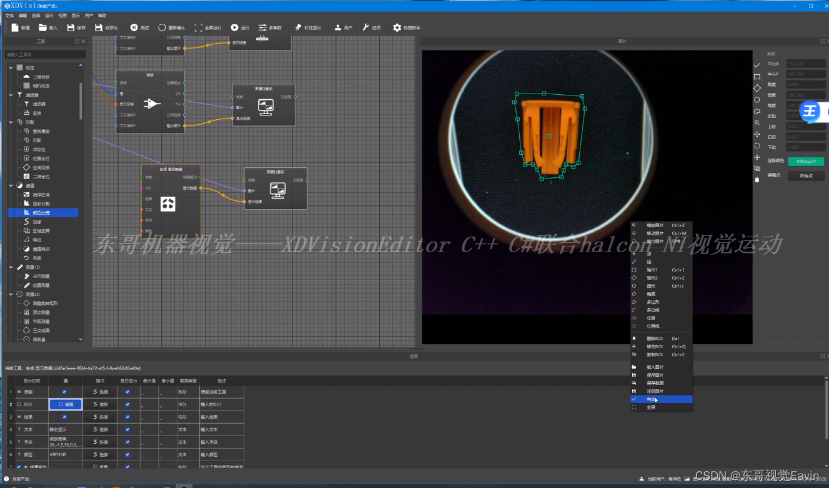Click the zoom magnifier tool in image sidebar
Viewport: 829px width, 488px height.
(757, 123)
